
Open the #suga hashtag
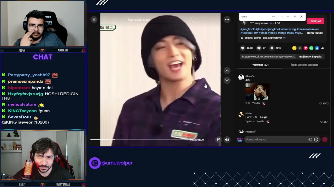click(282, 33)
